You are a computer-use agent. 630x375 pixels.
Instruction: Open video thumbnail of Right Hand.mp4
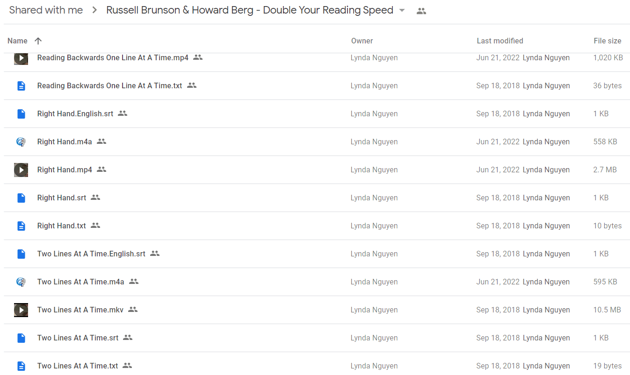coord(21,170)
